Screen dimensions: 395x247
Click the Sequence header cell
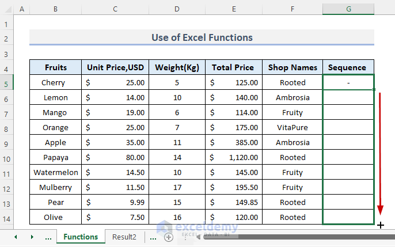pyautogui.click(x=348, y=67)
